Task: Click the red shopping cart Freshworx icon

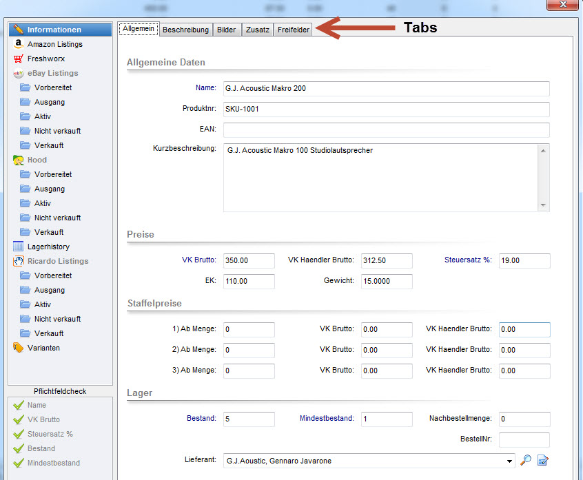Action: [x=18, y=59]
